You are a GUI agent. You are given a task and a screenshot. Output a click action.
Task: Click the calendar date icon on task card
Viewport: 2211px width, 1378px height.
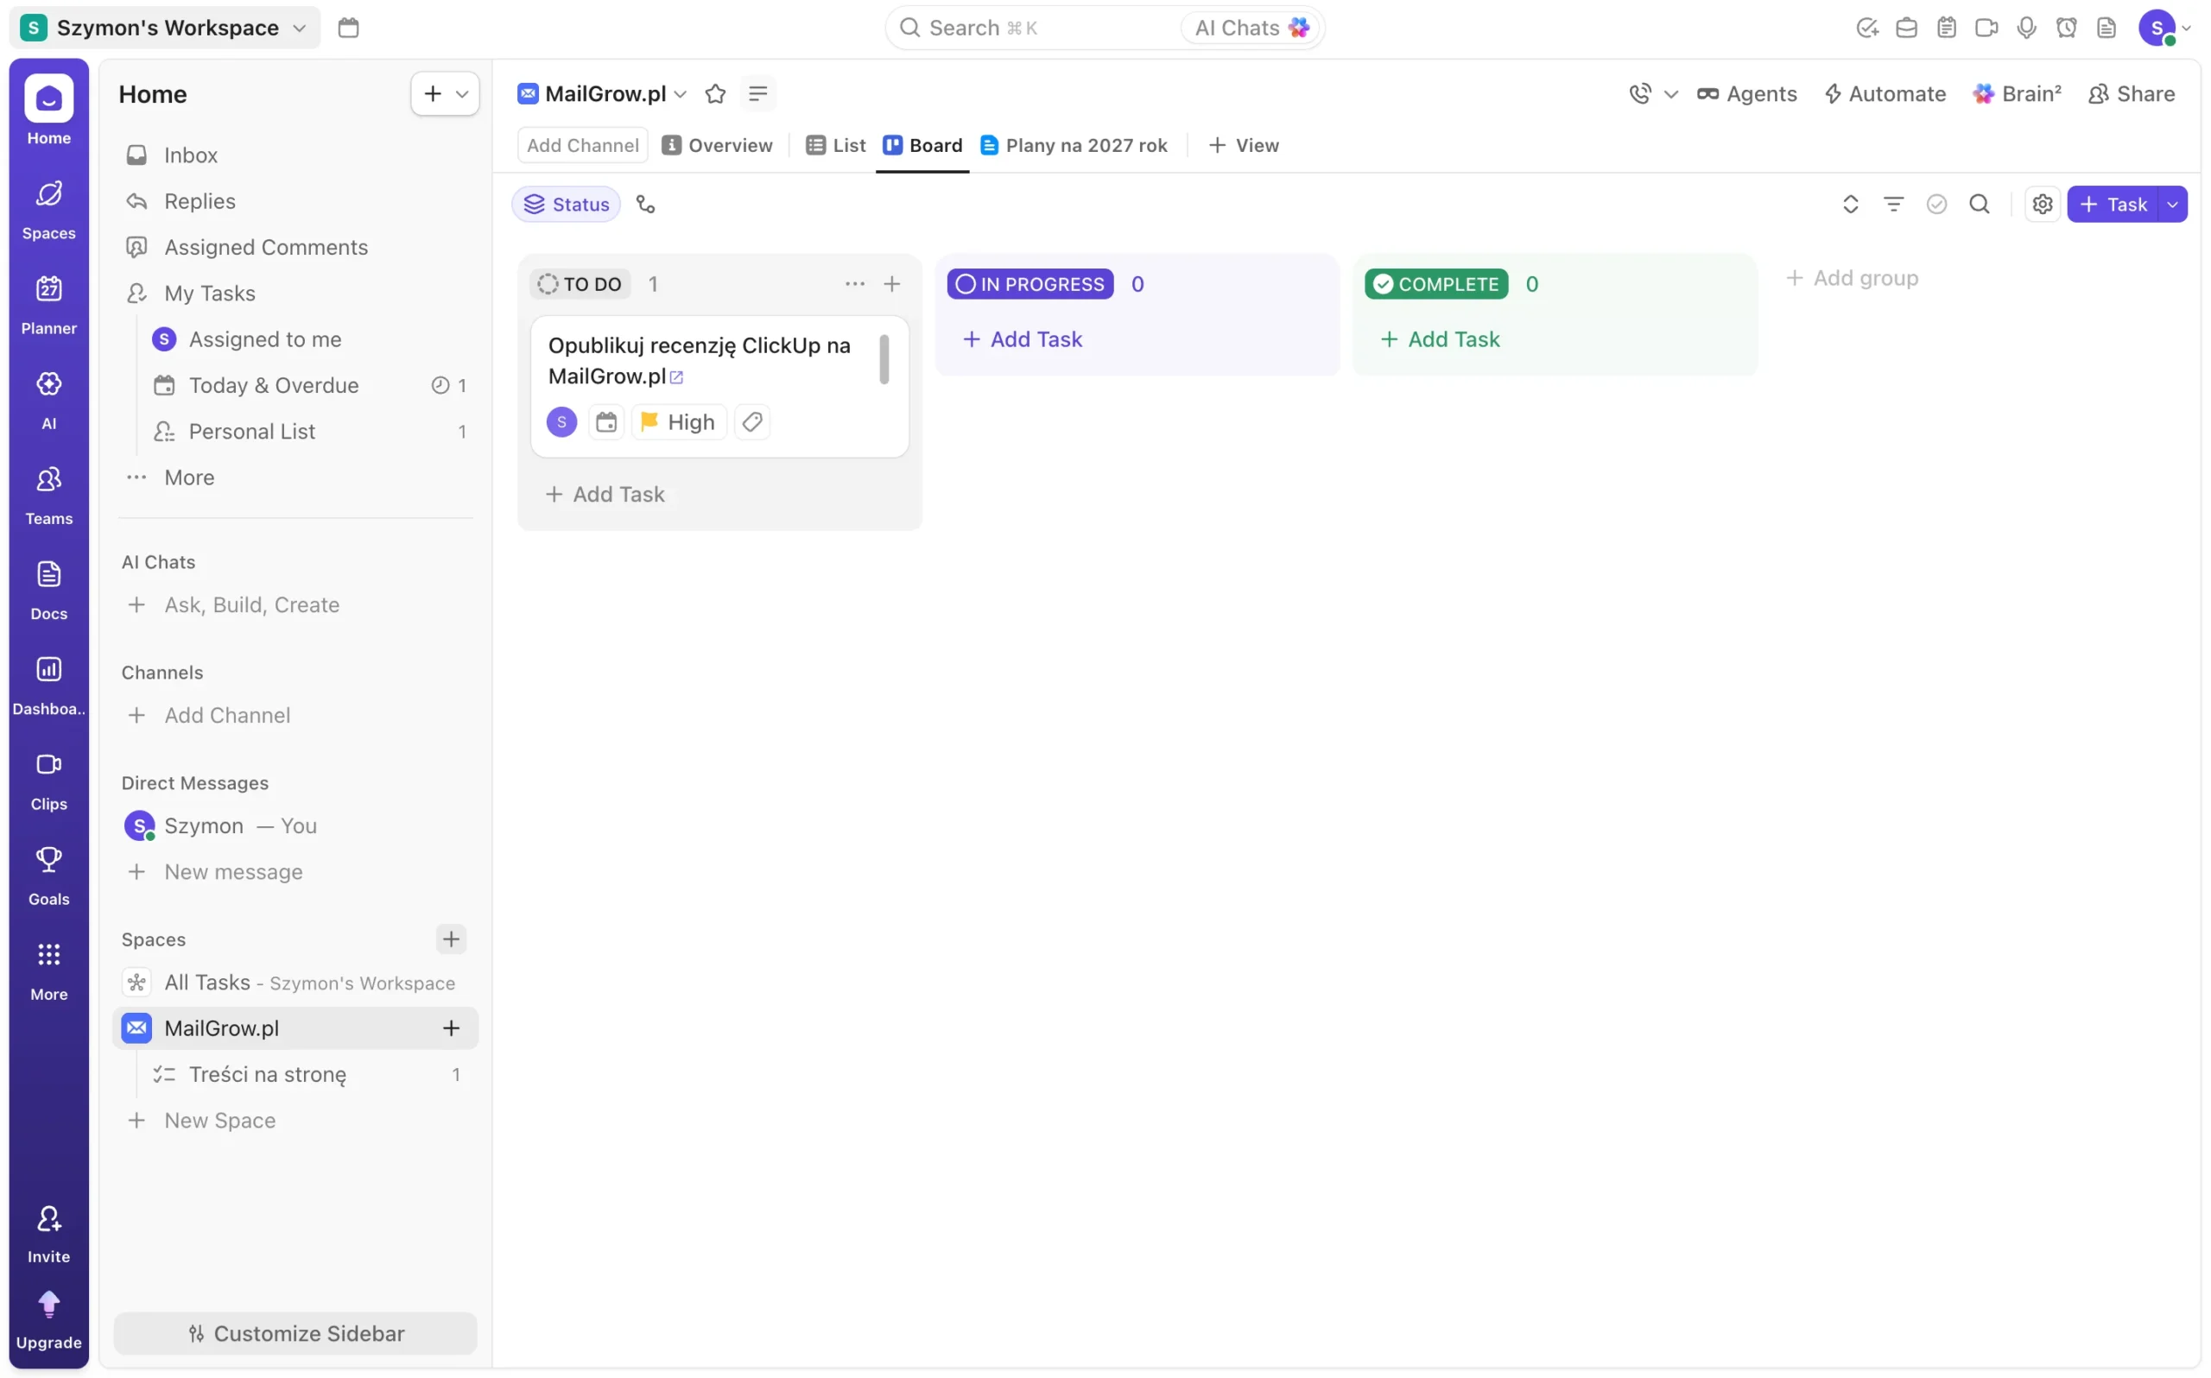pos(606,422)
